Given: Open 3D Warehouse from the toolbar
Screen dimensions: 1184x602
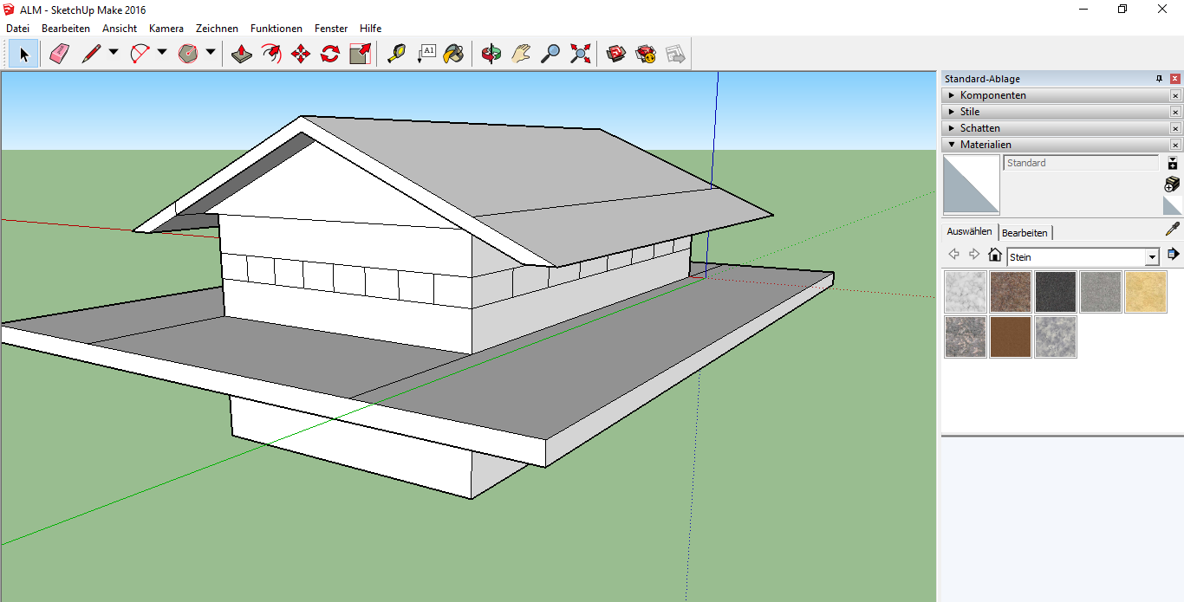Looking at the screenshot, I should tap(616, 55).
